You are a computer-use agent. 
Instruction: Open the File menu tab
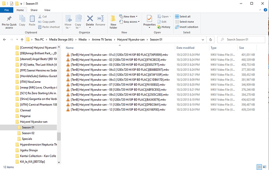(x=7, y=10)
